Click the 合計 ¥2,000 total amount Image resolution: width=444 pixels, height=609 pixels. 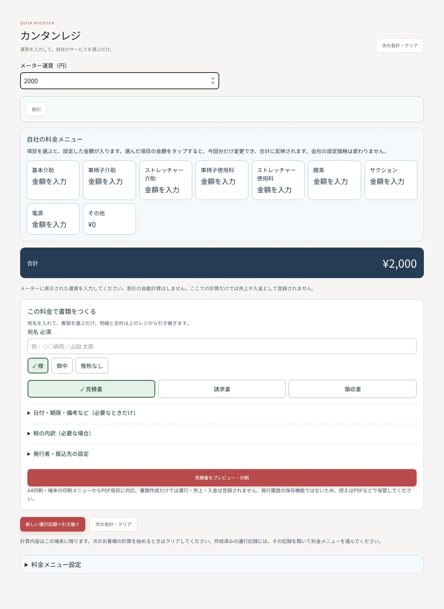400,264
